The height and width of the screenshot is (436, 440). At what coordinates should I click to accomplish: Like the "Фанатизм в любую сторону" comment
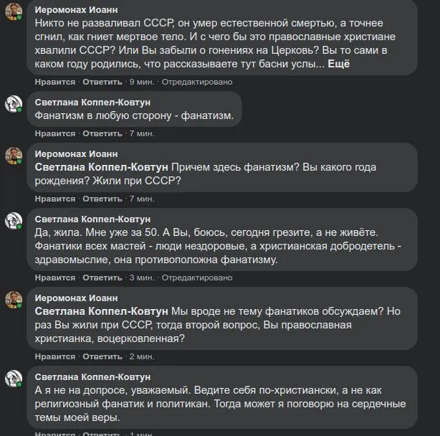[54, 133]
